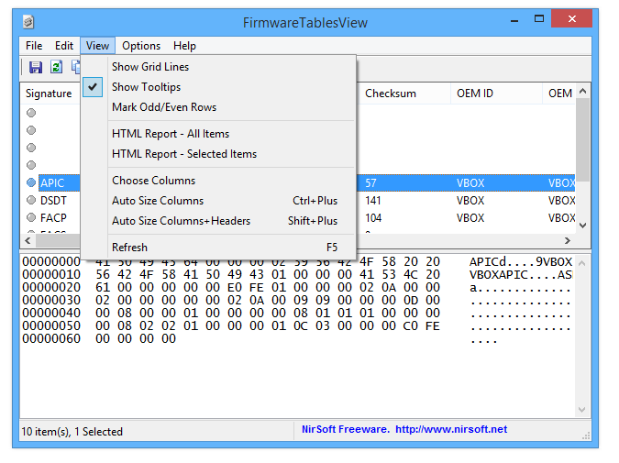Click the '10 item(s), 1 Selected' status text
This screenshot has width=619, height=463.
pos(72,432)
